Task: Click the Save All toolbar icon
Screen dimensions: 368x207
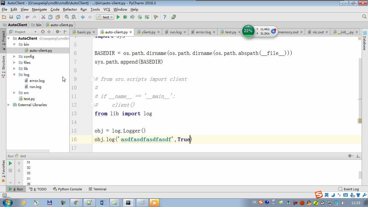Action: [x=11, y=17]
